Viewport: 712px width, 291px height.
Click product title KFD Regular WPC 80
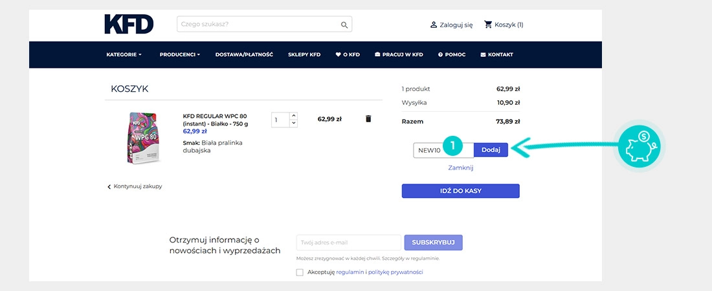(216, 120)
